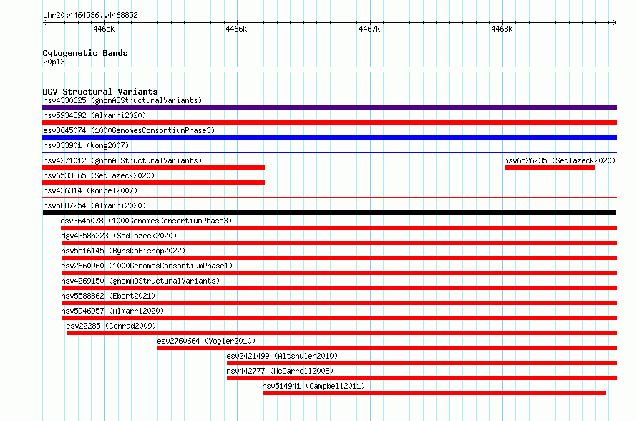Click the DGV Structural Variants track title
The width and height of the screenshot is (637, 421).
pos(100,92)
